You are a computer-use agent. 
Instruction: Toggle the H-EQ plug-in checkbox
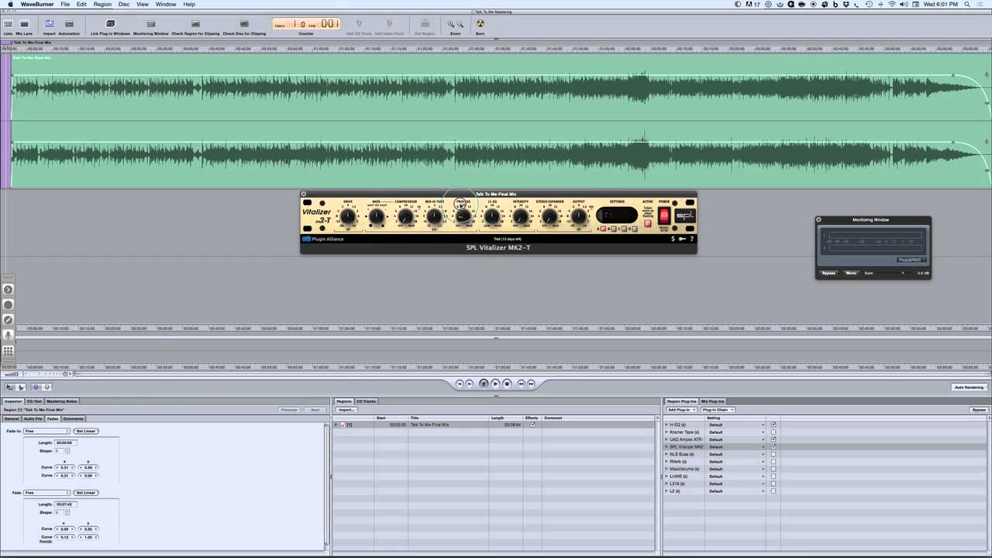click(773, 425)
